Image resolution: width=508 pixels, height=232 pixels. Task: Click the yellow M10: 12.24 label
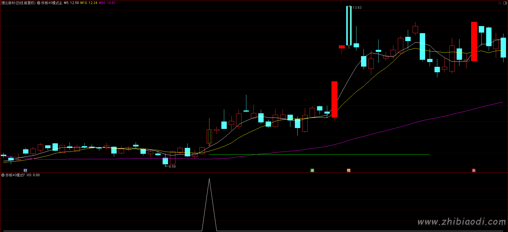pyautogui.click(x=89, y=3)
